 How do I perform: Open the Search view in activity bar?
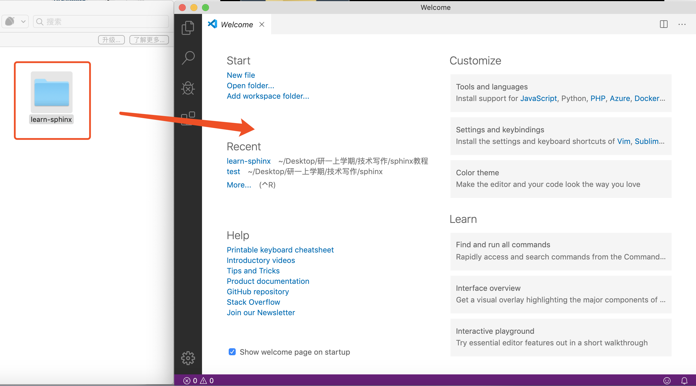[188, 58]
